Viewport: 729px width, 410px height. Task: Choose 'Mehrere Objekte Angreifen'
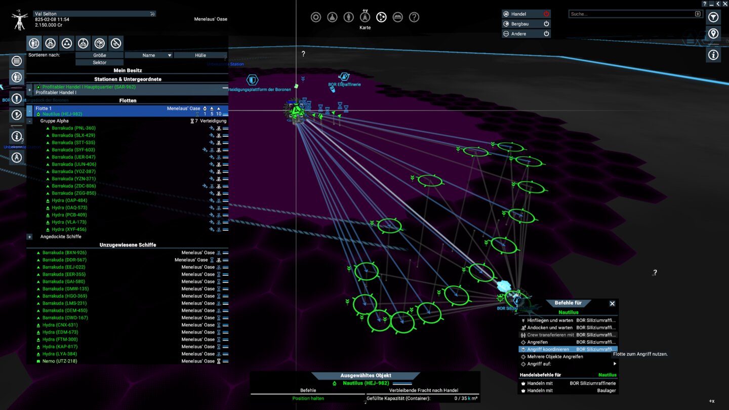click(x=568, y=357)
